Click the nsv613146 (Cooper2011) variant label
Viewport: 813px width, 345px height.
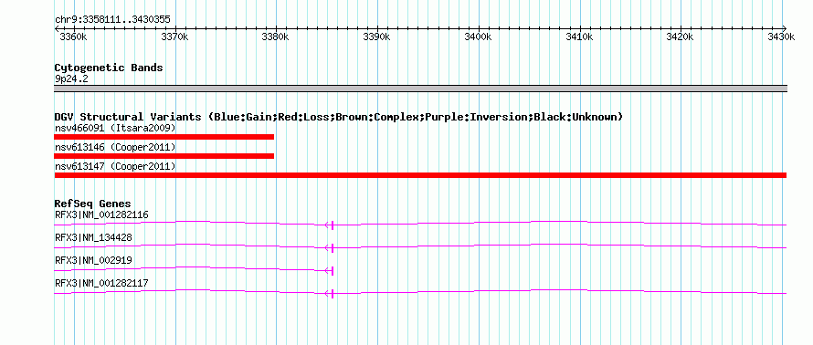pos(115,148)
